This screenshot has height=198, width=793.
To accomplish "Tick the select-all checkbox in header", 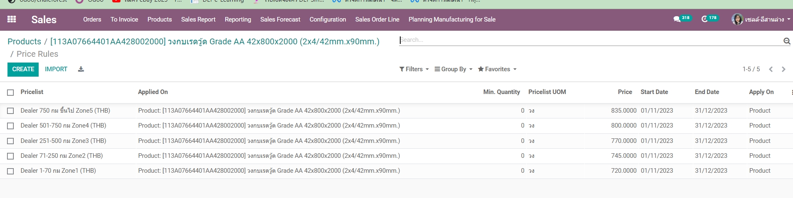I will 11,92.
